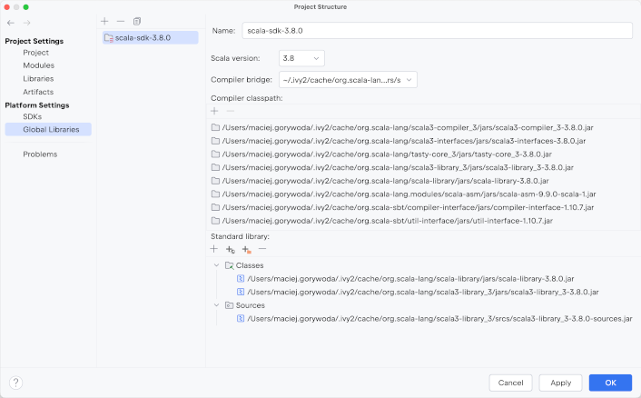Click folder icon of tasty-core jar row
Image resolution: width=641 pixels, height=398 pixels.
pos(215,154)
